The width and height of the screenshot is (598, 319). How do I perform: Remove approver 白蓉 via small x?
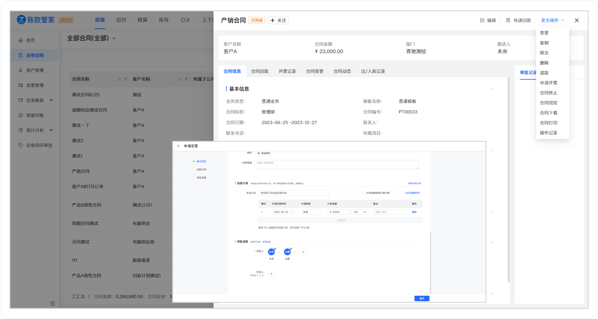click(291, 249)
